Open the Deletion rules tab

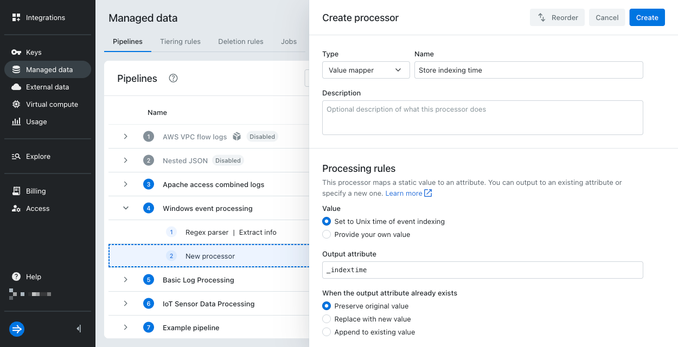click(x=241, y=41)
